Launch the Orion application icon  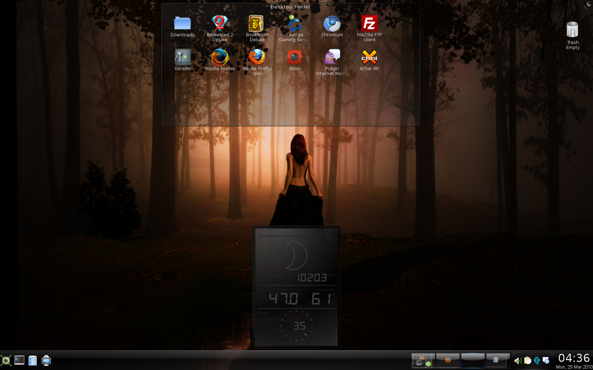point(294,57)
